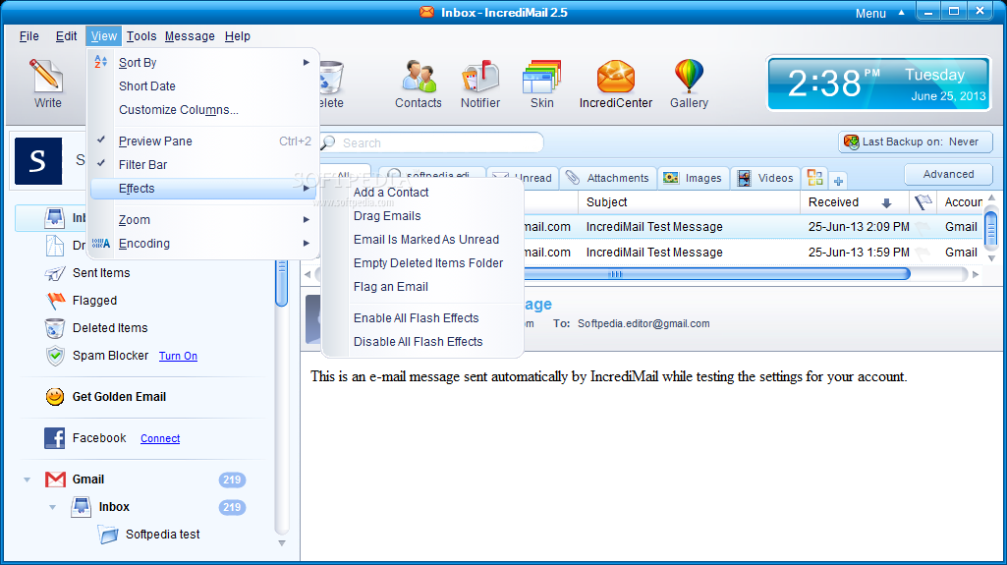This screenshot has height=565, width=1007.
Task: Open the Message menu
Action: coord(190,36)
